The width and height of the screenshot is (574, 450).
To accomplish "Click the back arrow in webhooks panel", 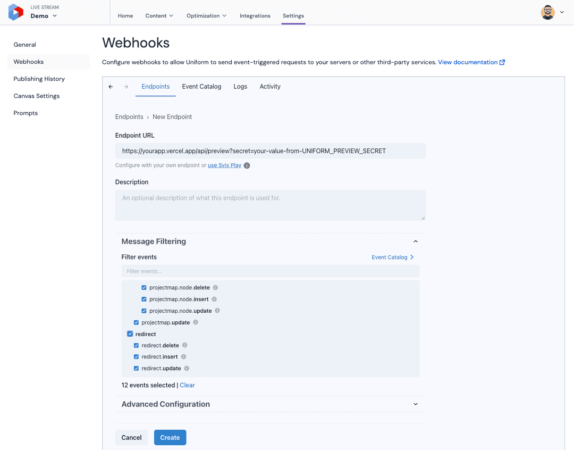I will 111,87.
